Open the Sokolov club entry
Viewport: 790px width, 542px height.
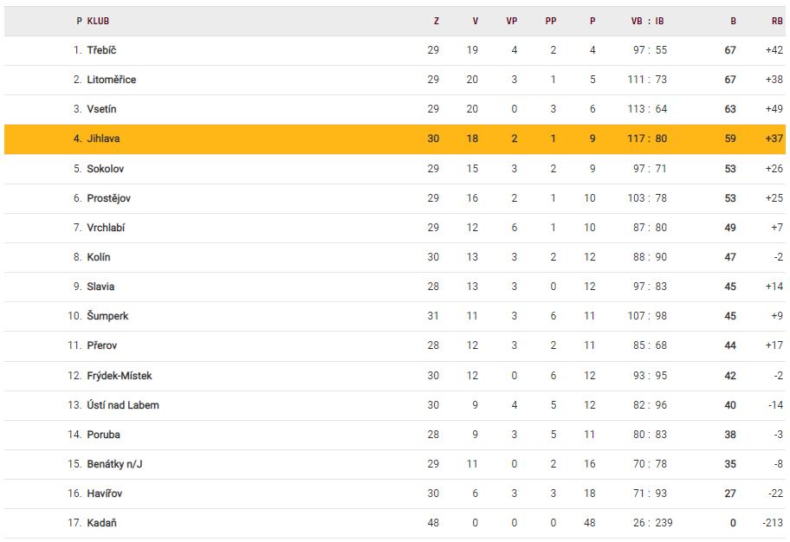106,169
